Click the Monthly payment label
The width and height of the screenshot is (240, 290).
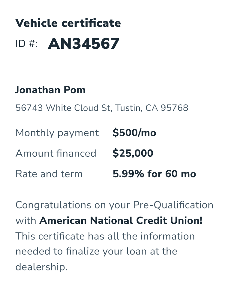pyautogui.click(x=57, y=133)
